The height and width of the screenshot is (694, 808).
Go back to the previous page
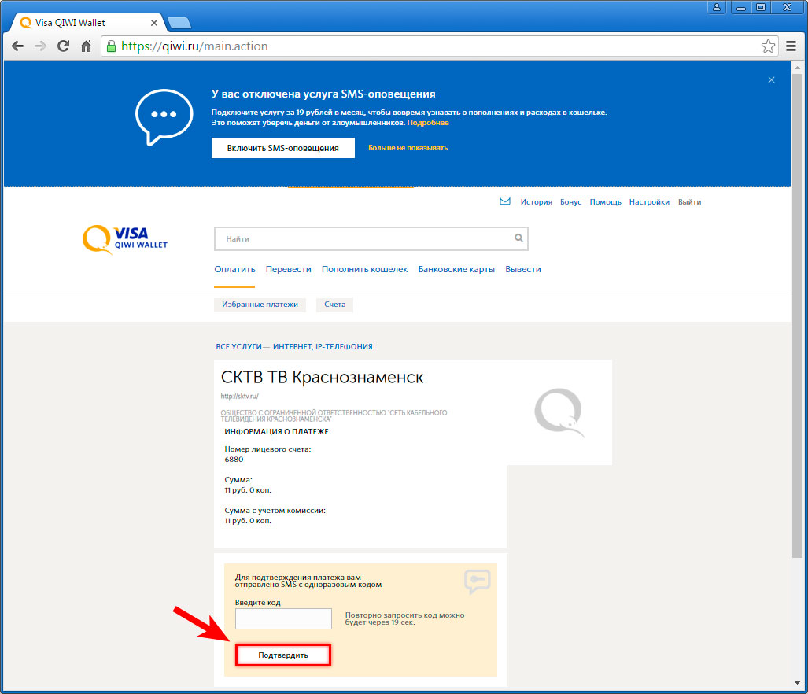17,46
